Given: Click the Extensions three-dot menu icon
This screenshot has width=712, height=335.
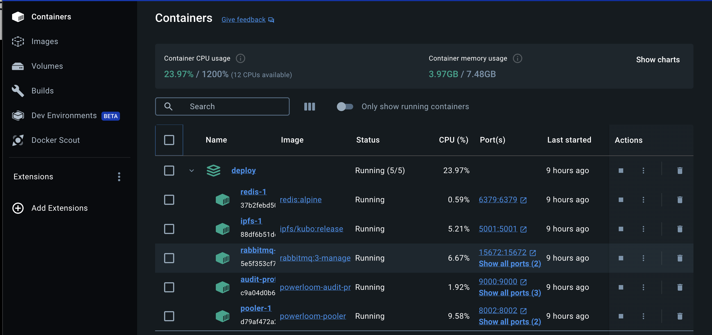Looking at the screenshot, I should (x=119, y=177).
